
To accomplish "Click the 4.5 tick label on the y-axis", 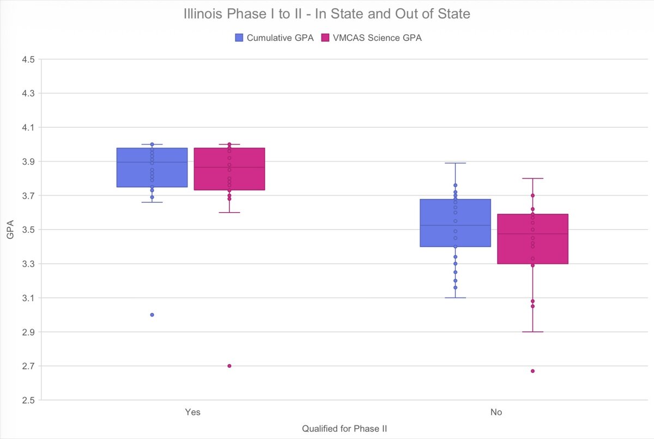I will pos(28,59).
